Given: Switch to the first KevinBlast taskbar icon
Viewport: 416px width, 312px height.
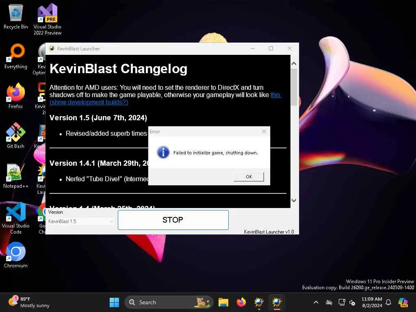Looking at the screenshot, I should [x=259, y=302].
